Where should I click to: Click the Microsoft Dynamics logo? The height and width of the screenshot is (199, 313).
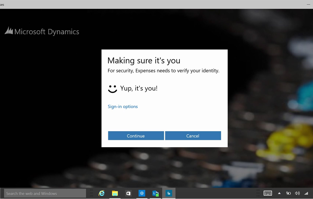click(42, 31)
